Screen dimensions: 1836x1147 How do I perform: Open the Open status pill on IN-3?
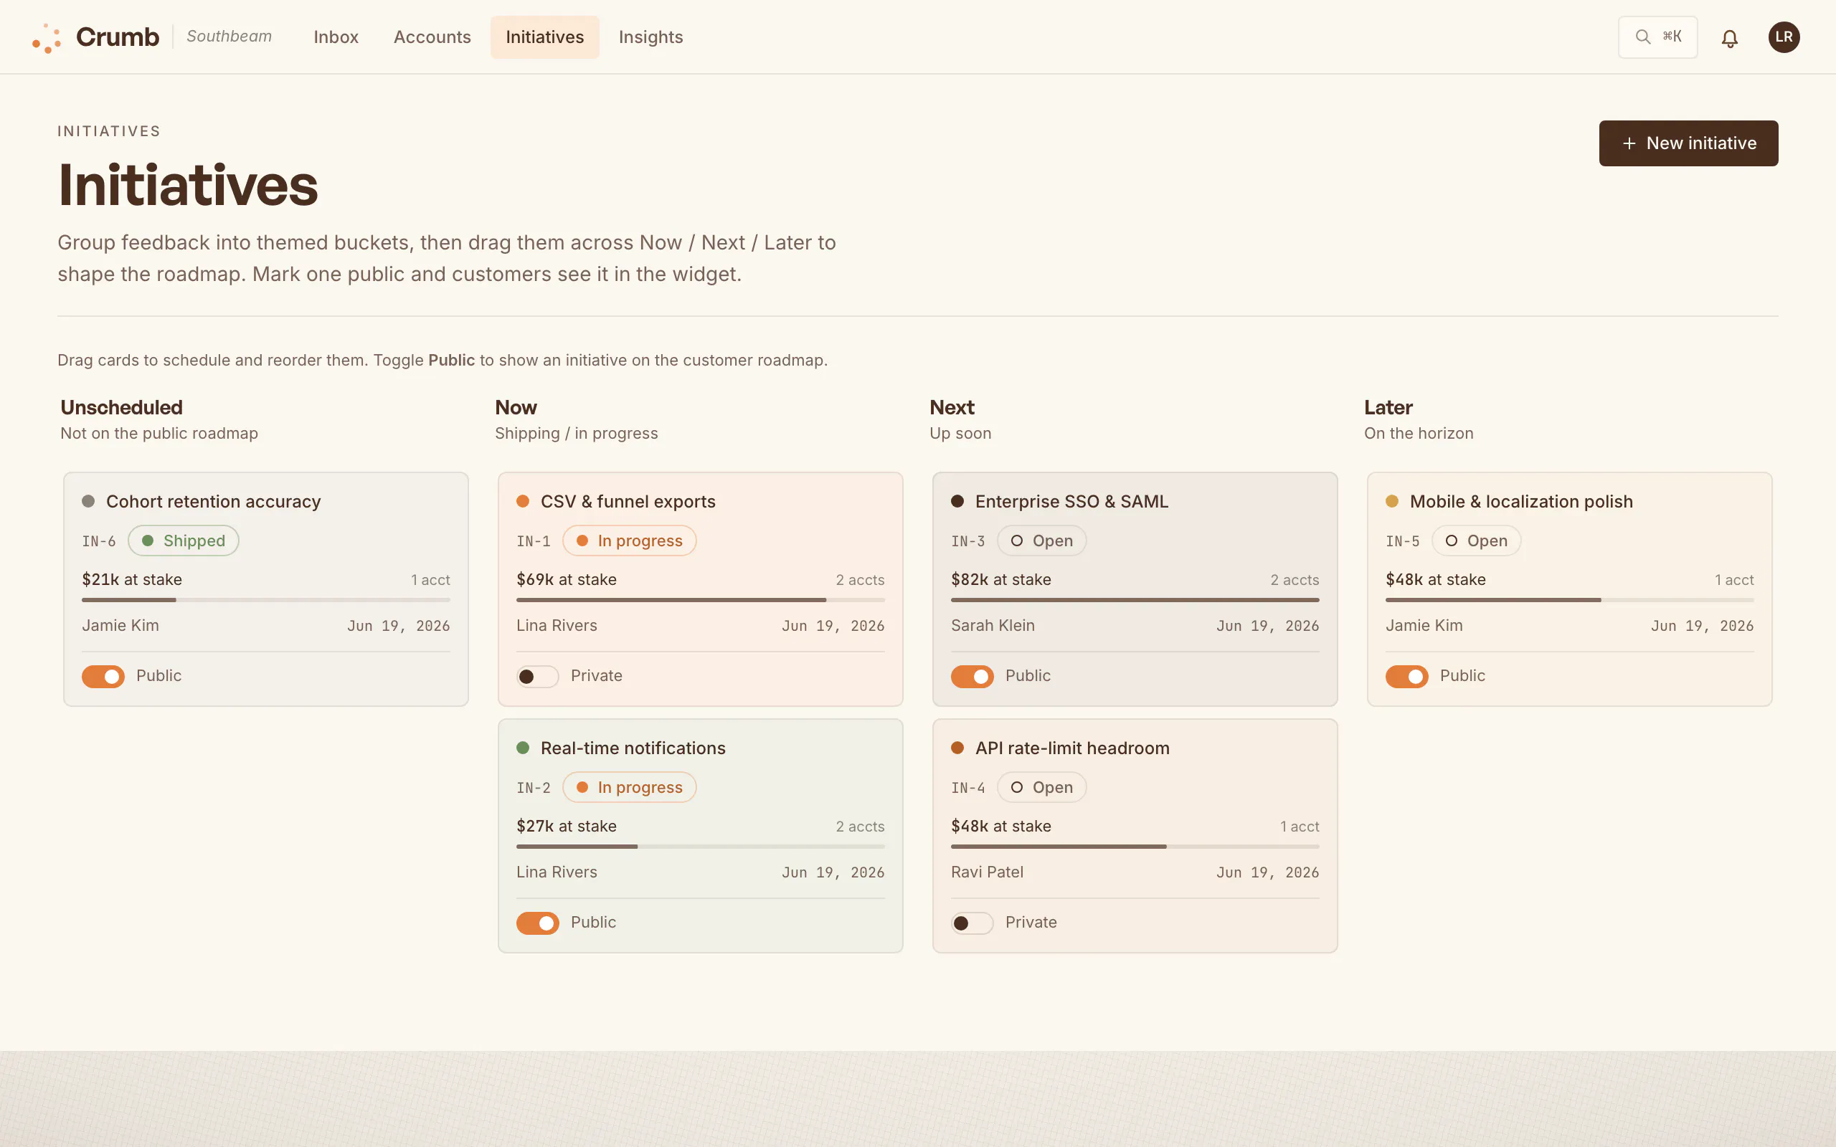coord(1041,541)
